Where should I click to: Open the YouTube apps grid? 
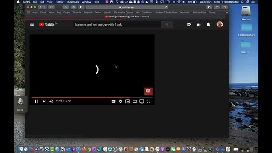click(198, 24)
